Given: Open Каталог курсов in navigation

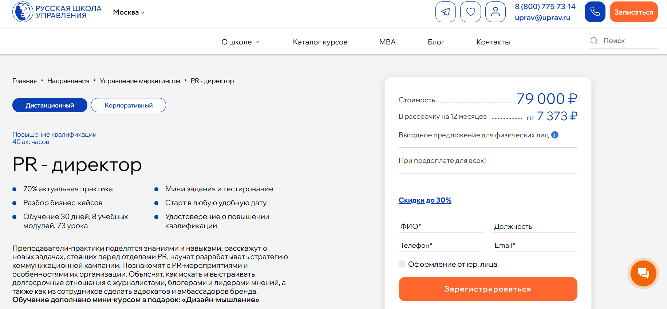Looking at the screenshot, I should click(320, 42).
